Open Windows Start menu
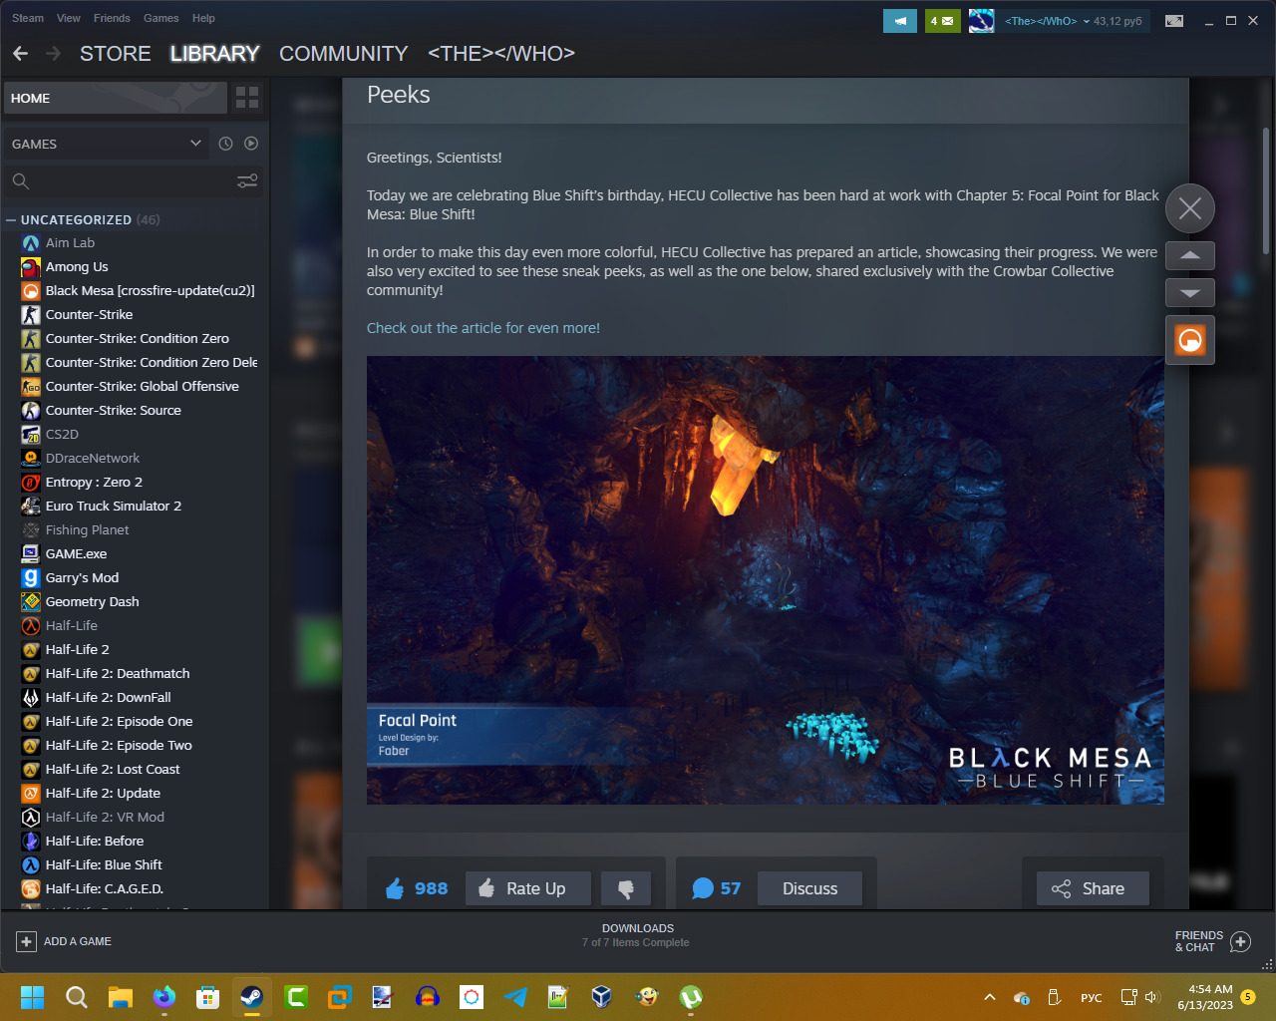Image resolution: width=1276 pixels, height=1021 pixels. pyautogui.click(x=32, y=997)
